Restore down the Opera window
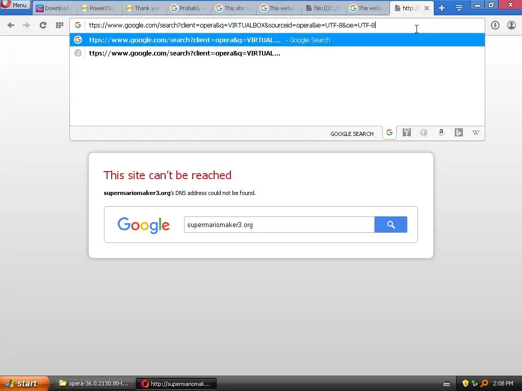Image resolution: width=522 pixels, height=391 pixels. (491, 5)
